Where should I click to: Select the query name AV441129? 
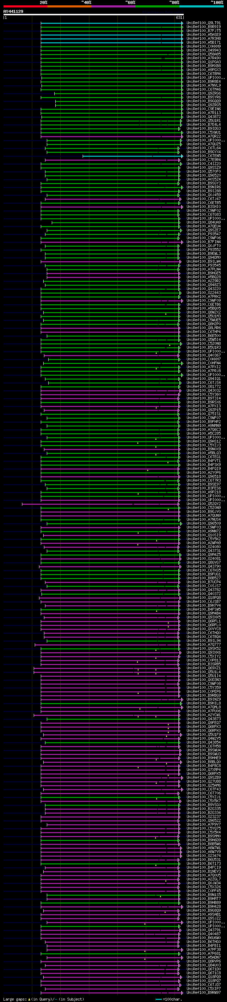(13, 12)
